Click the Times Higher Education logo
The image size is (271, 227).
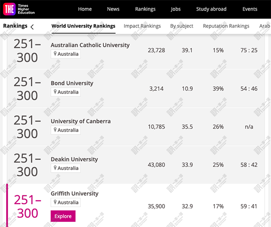[19, 9]
